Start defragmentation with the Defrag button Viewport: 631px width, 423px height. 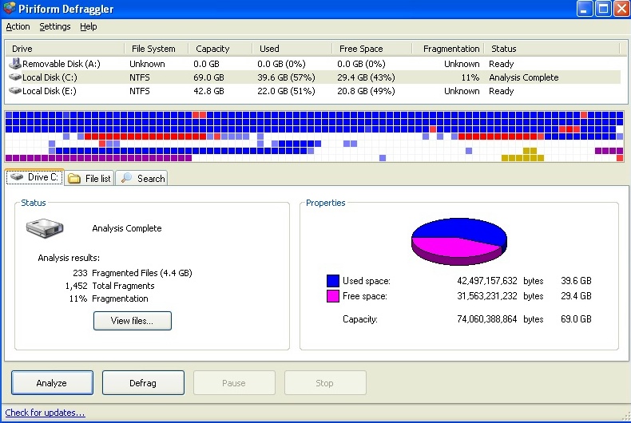143,383
